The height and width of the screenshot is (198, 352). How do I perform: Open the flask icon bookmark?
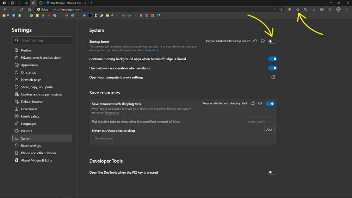[141, 16]
